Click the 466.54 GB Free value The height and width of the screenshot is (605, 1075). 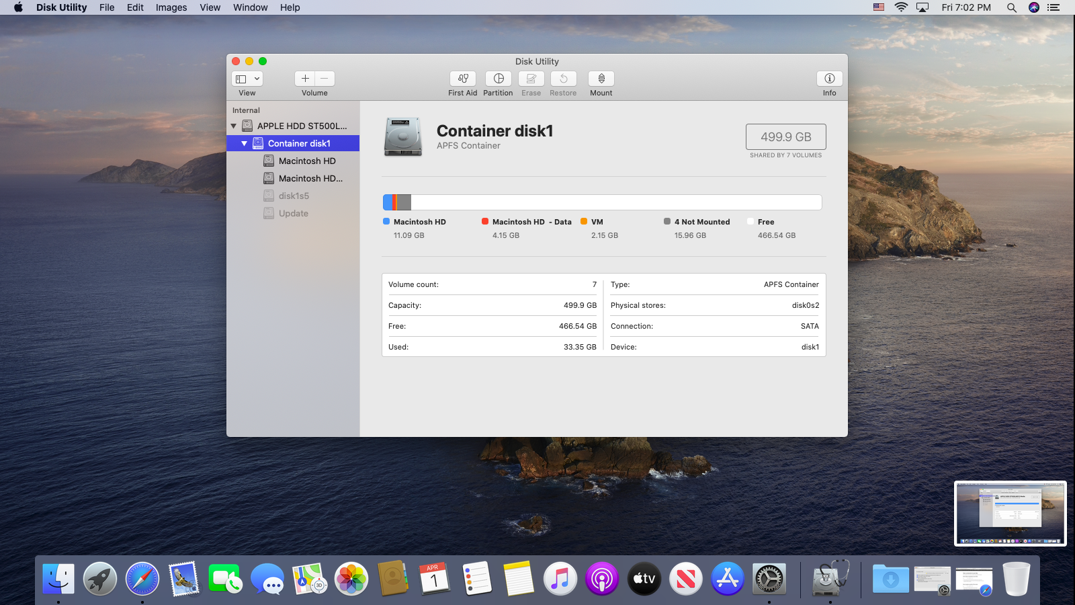(578, 326)
